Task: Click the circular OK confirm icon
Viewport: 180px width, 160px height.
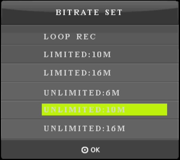Action: [85, 150]
